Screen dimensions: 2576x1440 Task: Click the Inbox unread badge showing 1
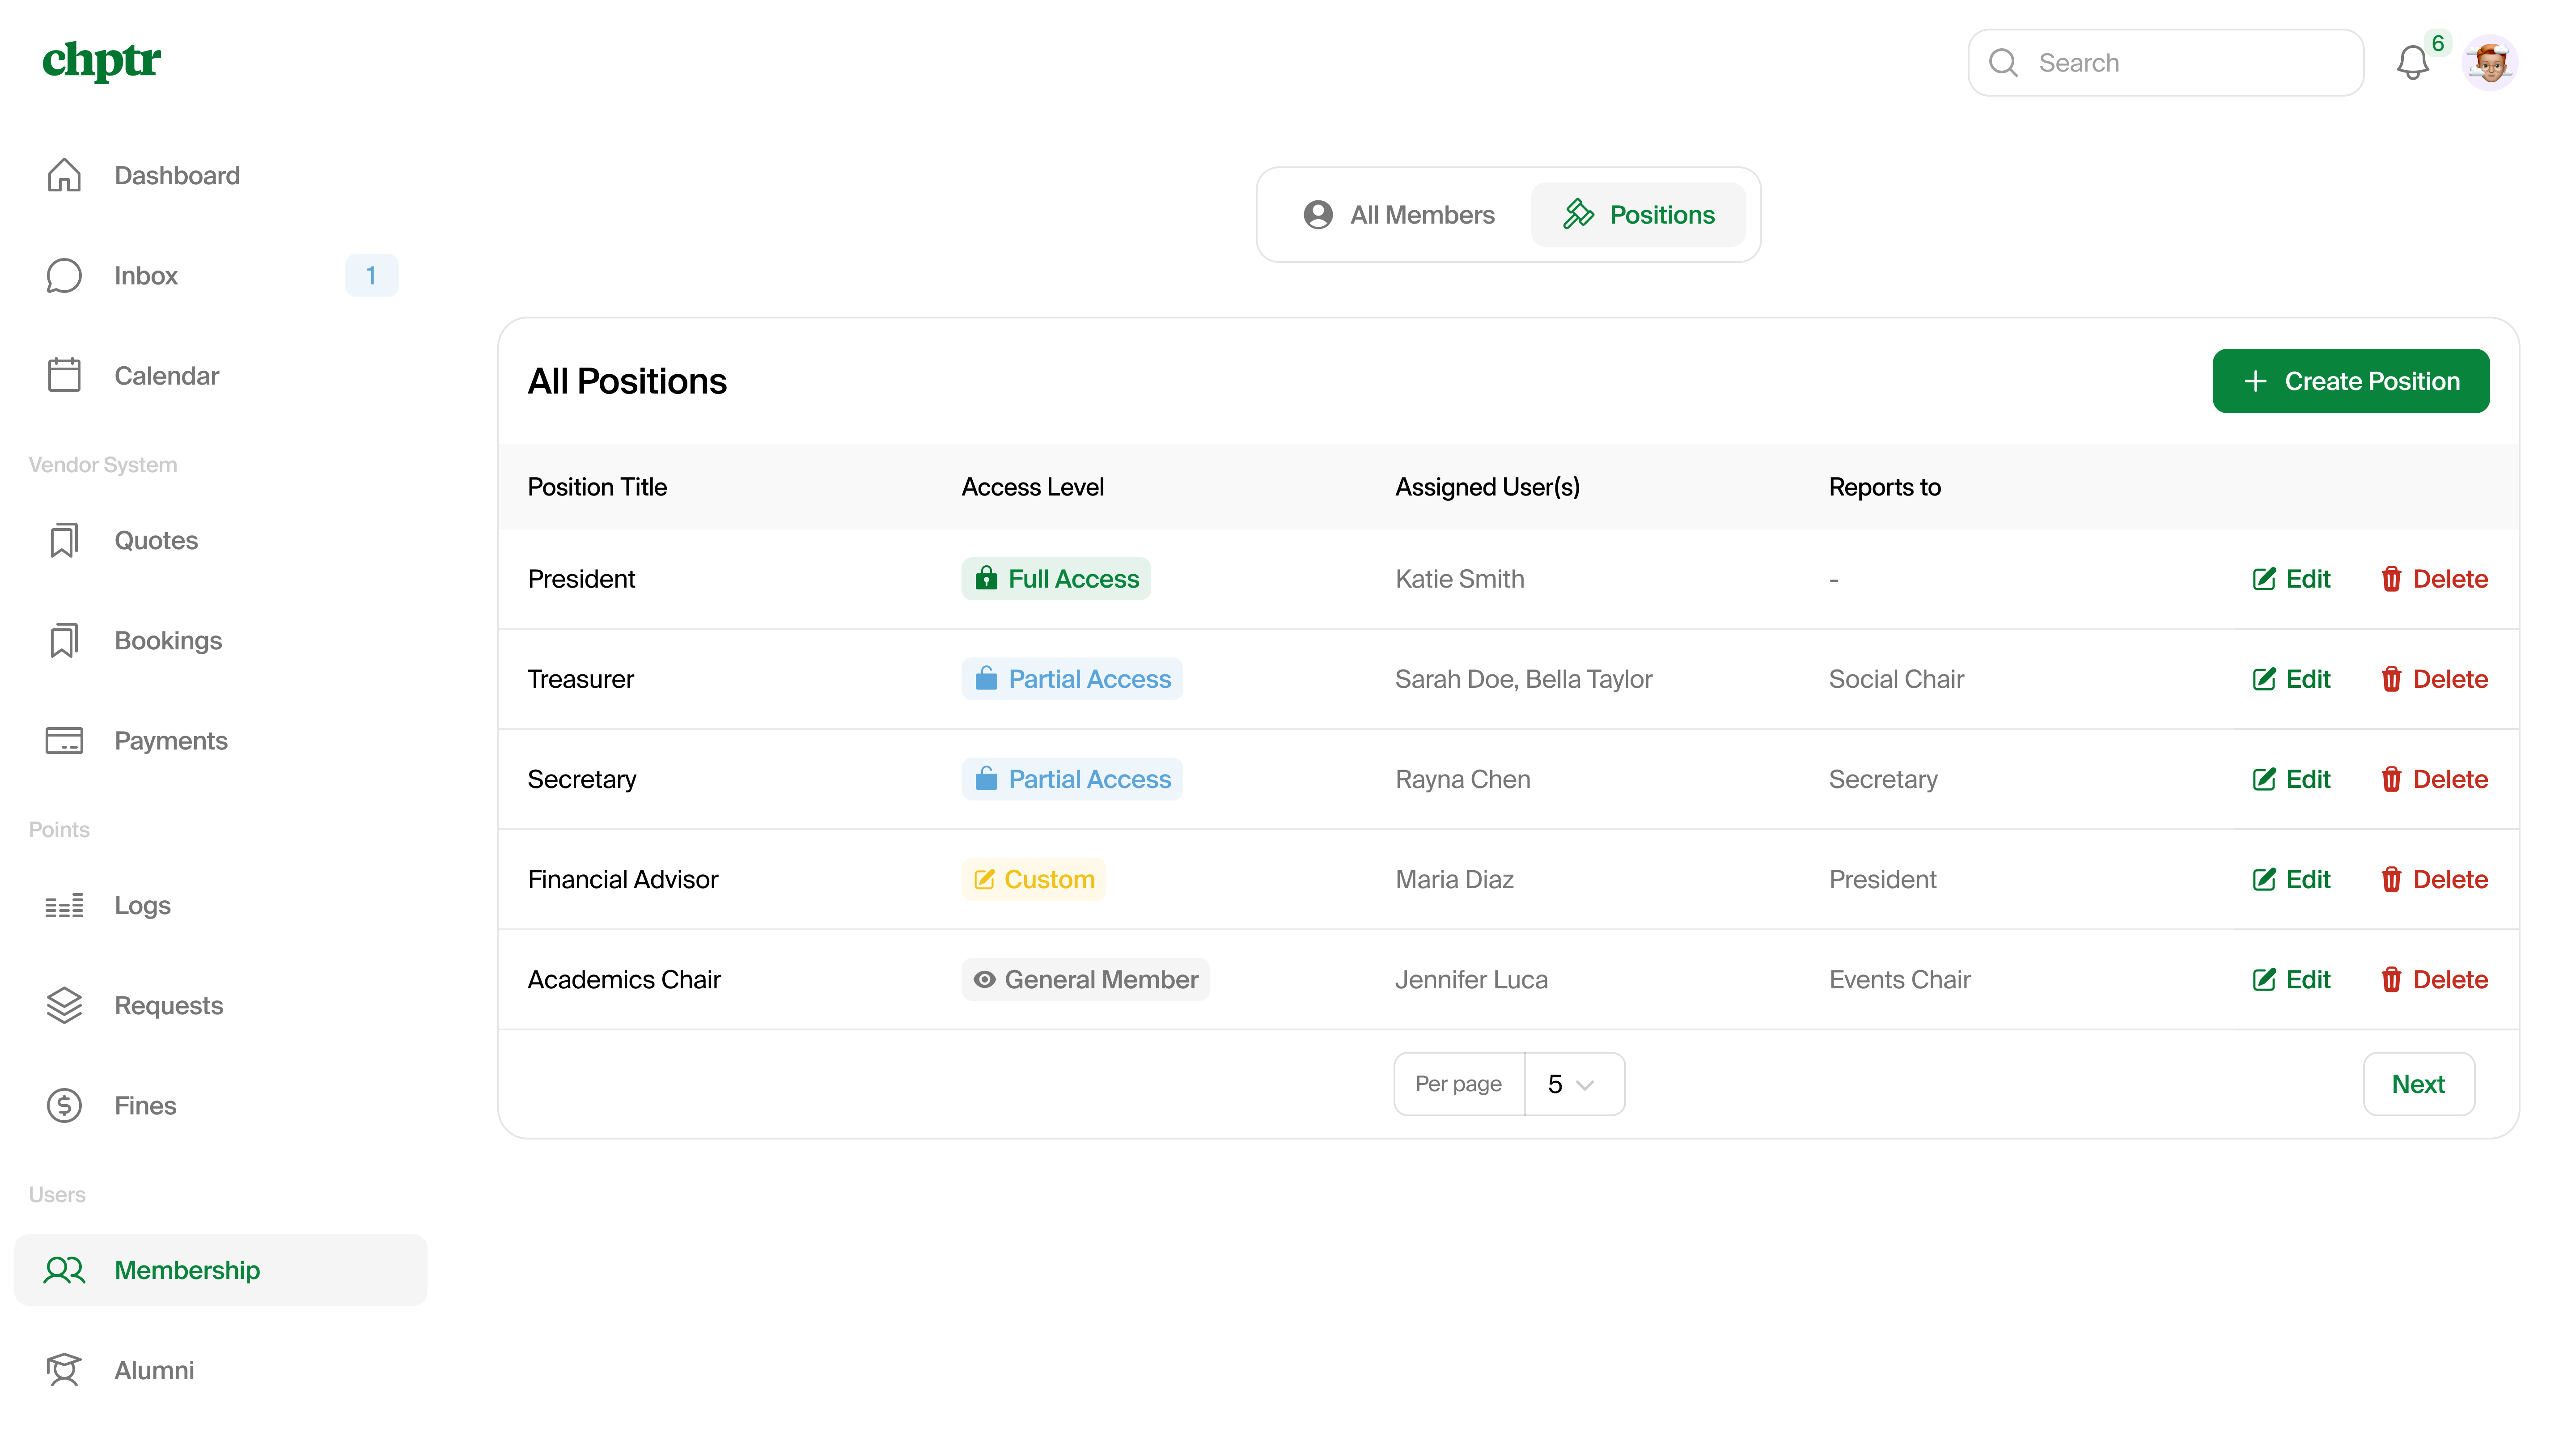tap(371, 275)
